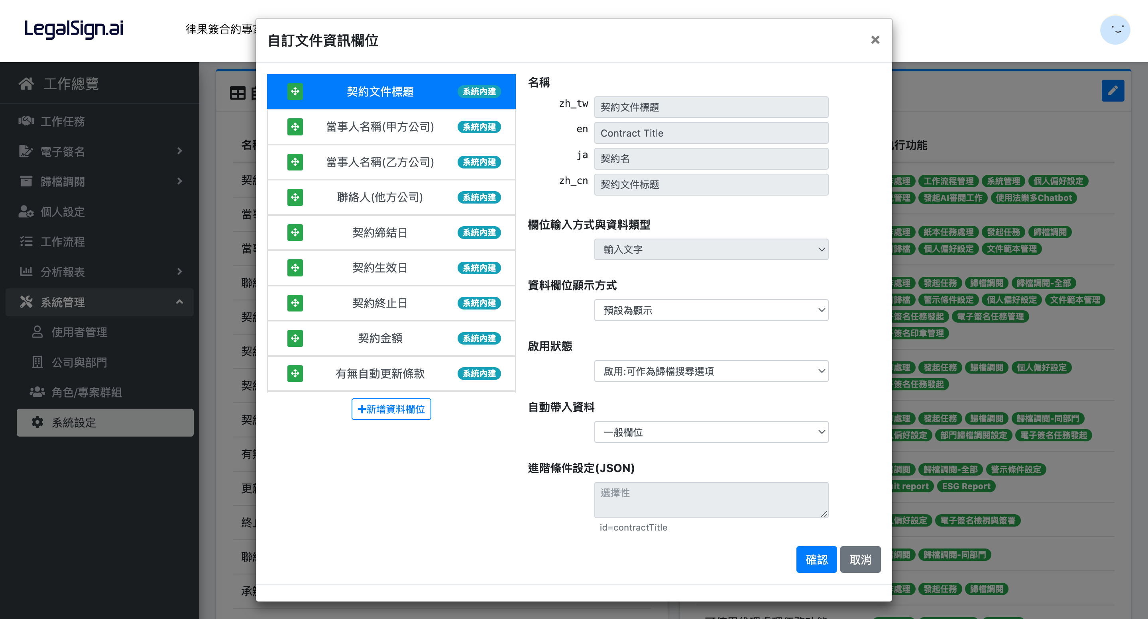Open the 輸入文字 input type dropdown

[711, 249]
